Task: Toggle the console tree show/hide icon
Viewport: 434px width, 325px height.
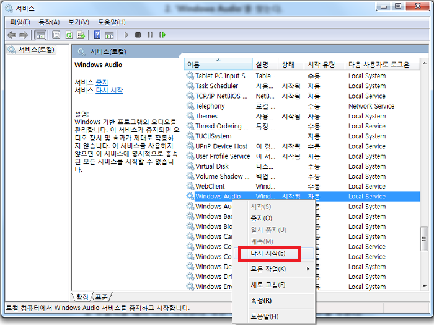Action: point(41,35)
